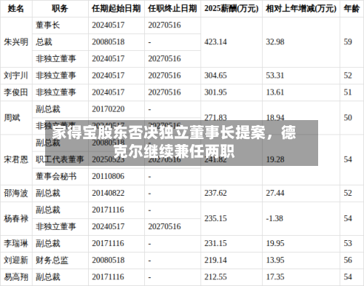The image size is (364, 286).
Task: Select the salary value 301.95
Action: 215,92
